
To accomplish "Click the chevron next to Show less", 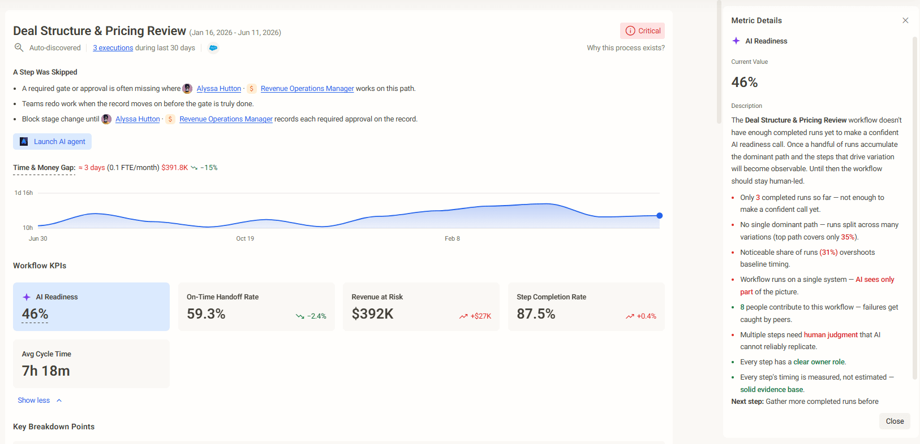I will (59, 401).
